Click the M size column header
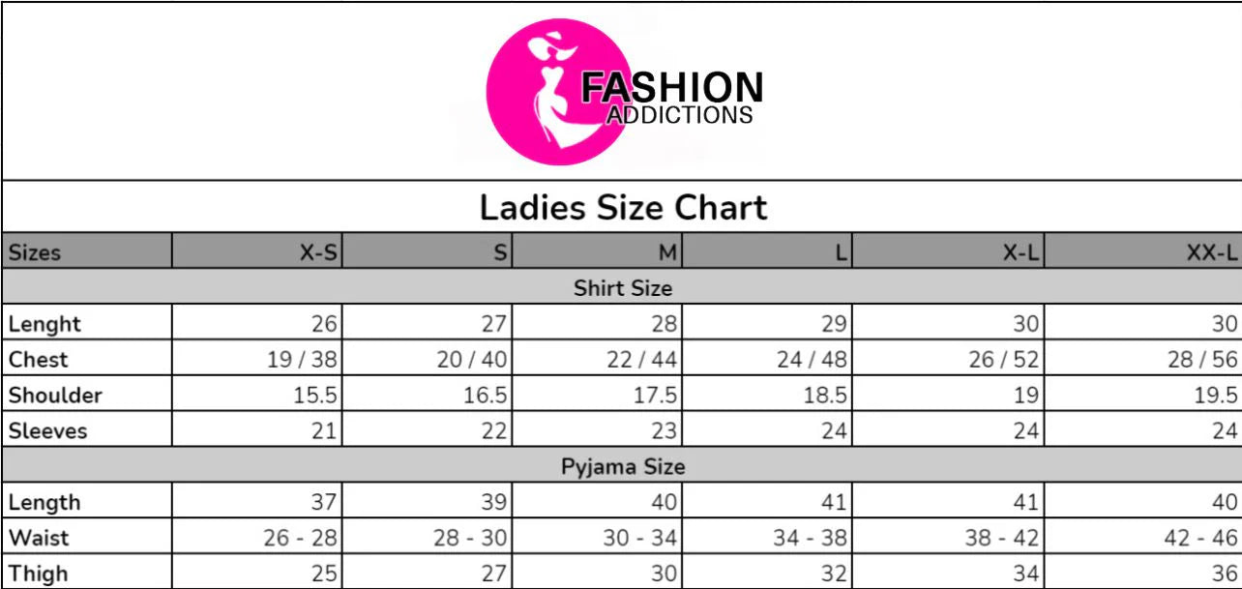Viewport: 1242px width, 589px height. pos(598,253)
